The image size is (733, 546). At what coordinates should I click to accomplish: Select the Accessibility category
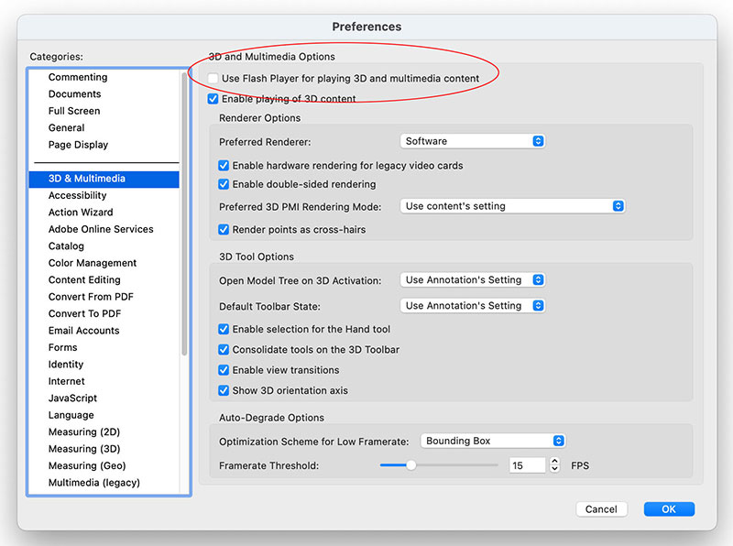[77, 195]
